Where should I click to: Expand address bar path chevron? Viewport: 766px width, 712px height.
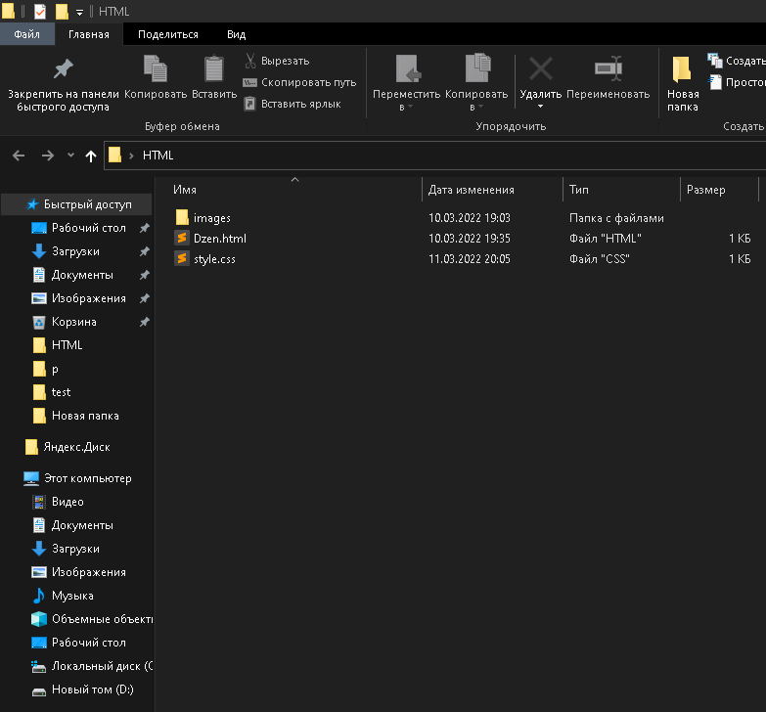[x=131, y=156]
